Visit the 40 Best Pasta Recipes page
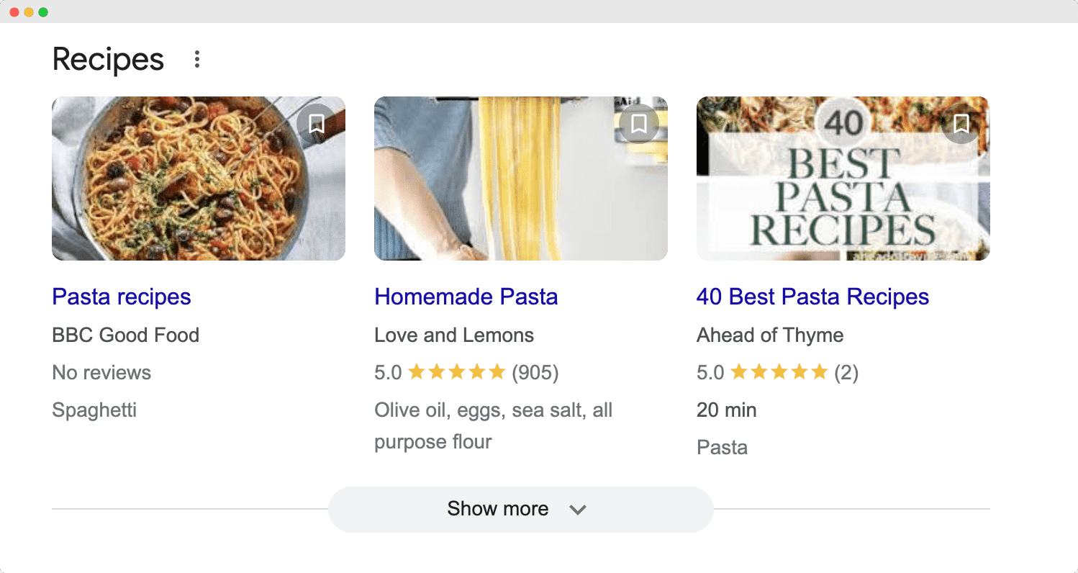This screenshot has height=573, width=1078. click(812, 297)
